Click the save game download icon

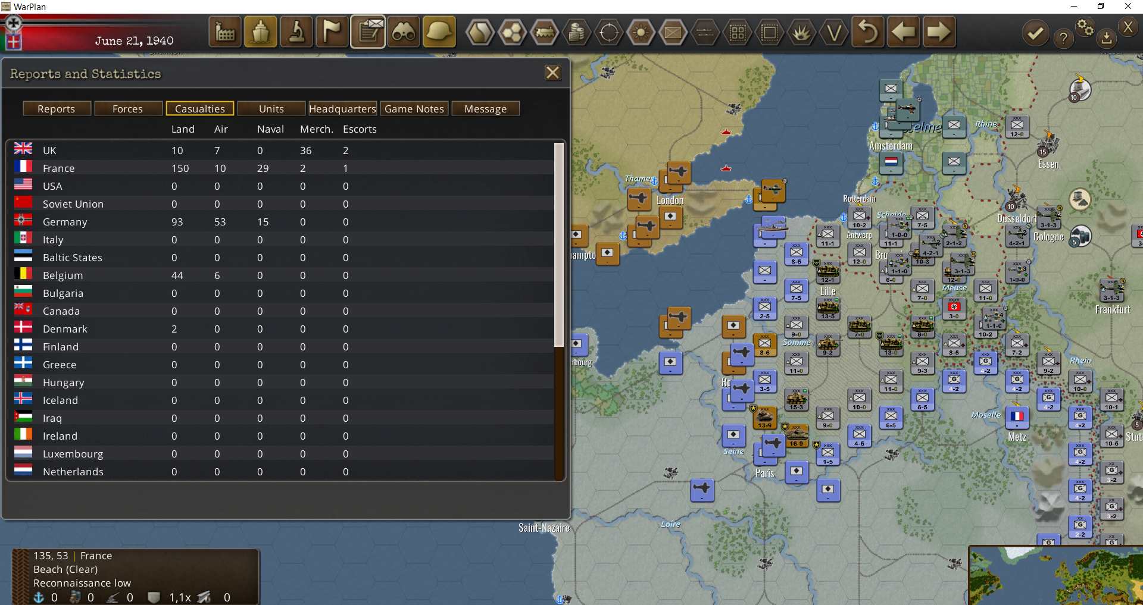pyautogui.click(x=1106, y=37)
